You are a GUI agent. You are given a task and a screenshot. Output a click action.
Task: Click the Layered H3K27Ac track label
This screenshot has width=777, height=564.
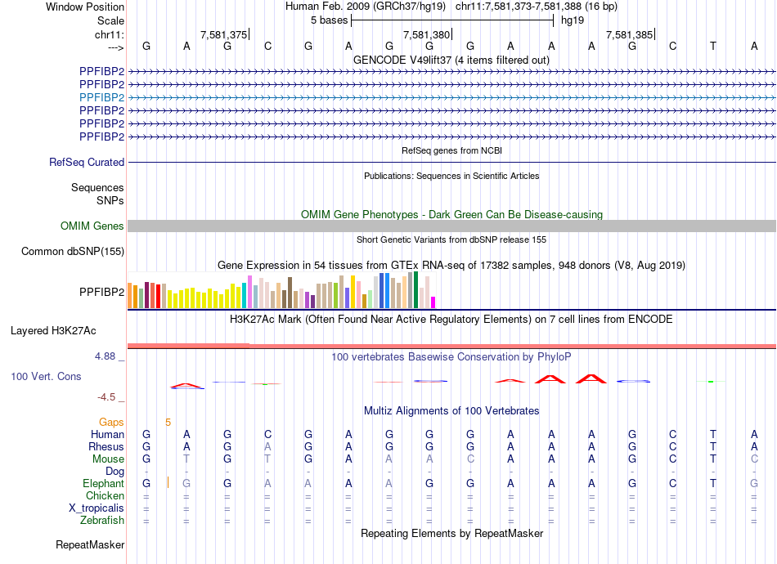pyautogui.click(x=53, y=330)
